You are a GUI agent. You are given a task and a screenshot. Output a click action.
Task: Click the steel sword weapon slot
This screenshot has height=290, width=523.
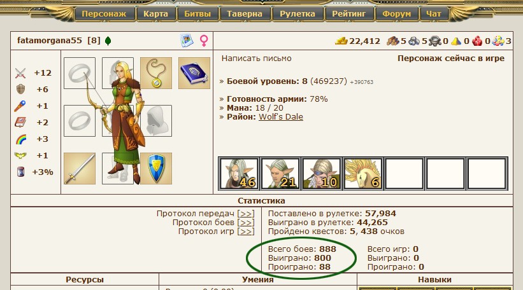[x=80, y=169]
